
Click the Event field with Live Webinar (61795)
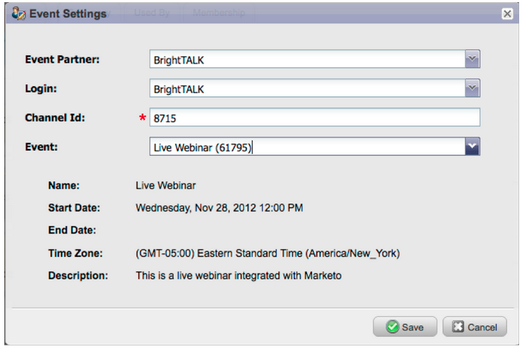pyautogui.click(x=307, y=146)
